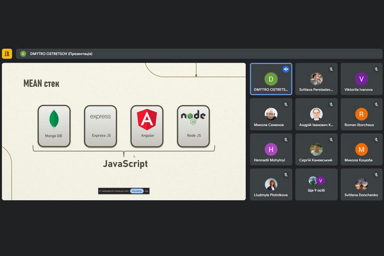
Task: Select the purple V avatar of Viktoriia Ivanova
Action: [361, 79]
